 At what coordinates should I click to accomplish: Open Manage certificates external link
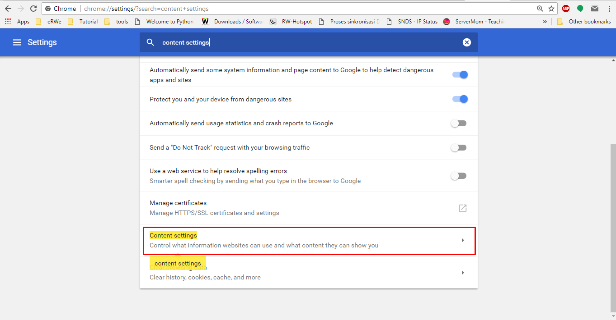(x=462, y=208)
